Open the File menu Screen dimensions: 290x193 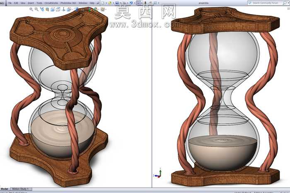click(10, 3)
